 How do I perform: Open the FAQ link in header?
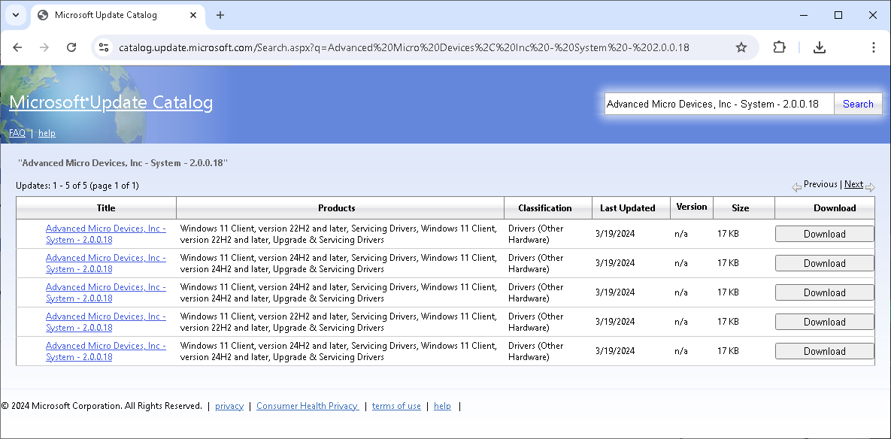click(x=17, y=133)
